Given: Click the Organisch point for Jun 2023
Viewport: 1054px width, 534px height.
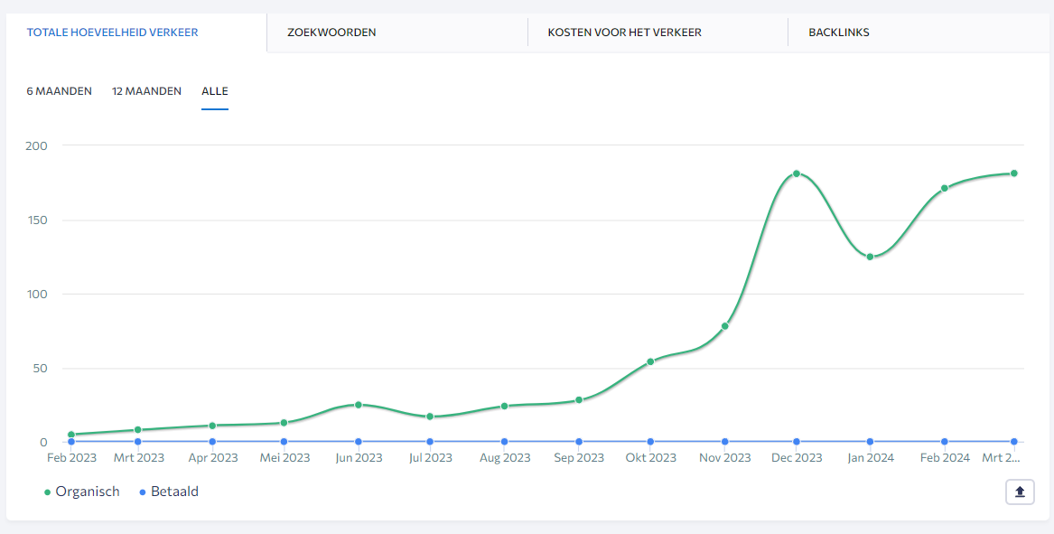Looking at the screenshot, I should [x=359, y=405].
